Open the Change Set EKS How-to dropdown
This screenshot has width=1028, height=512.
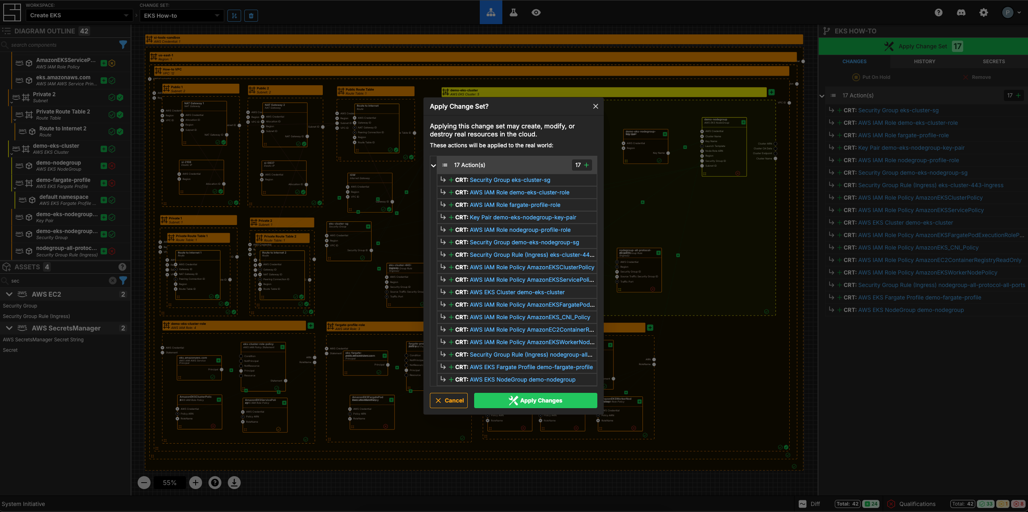[182, 16]
